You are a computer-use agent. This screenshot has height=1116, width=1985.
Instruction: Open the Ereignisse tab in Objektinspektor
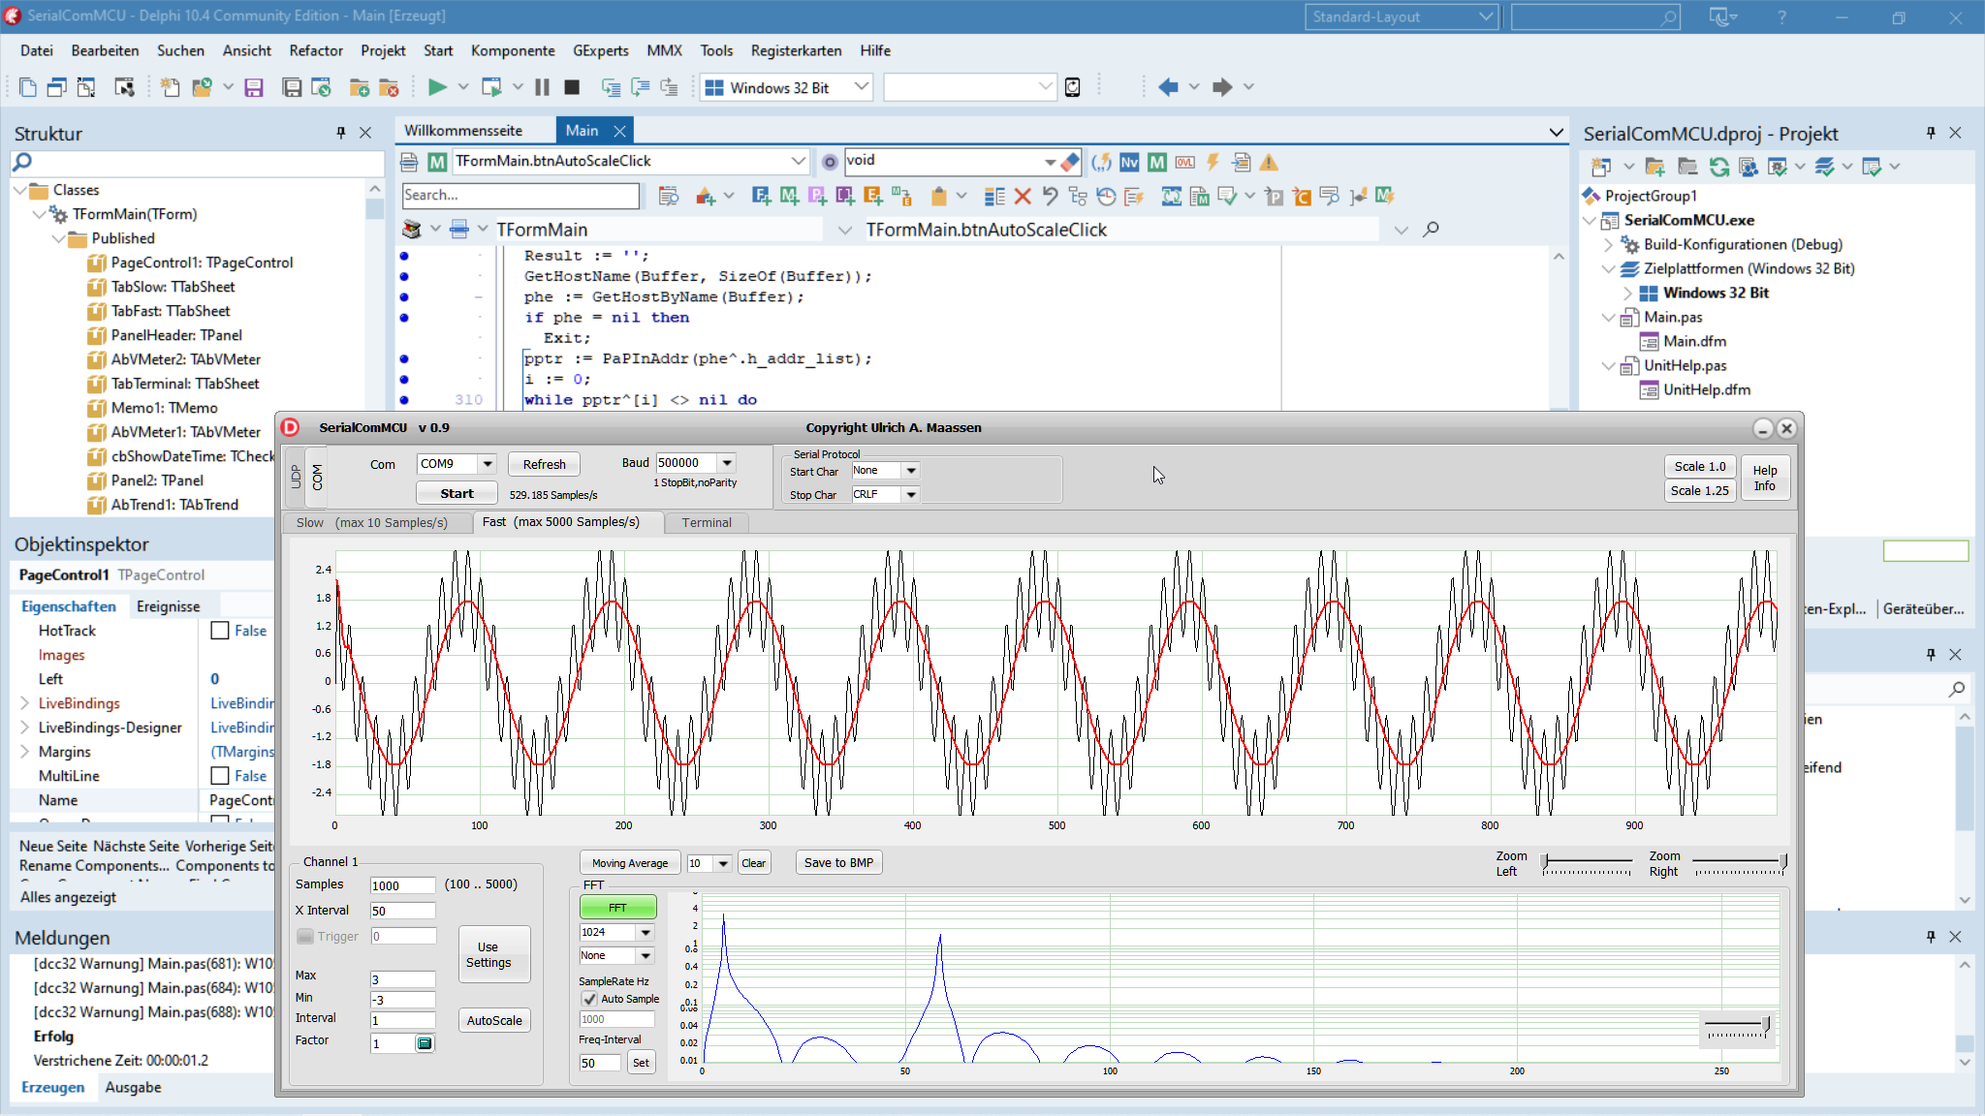pos(168,606)
